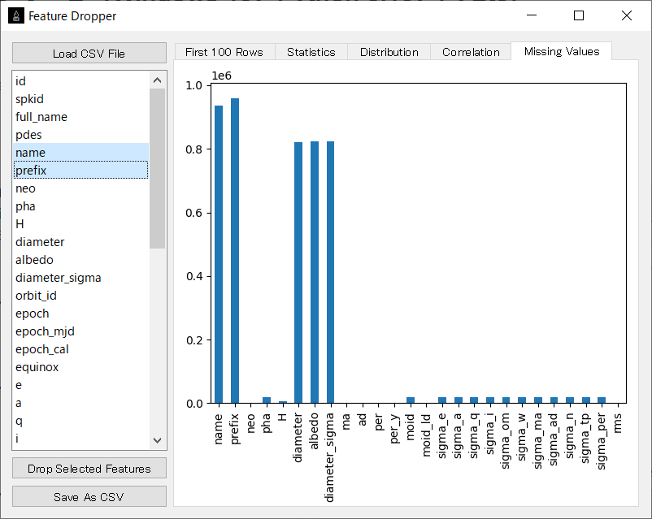Click the 'name' bar in the chart
Viewport: 652px width, 519px height.
219,254
